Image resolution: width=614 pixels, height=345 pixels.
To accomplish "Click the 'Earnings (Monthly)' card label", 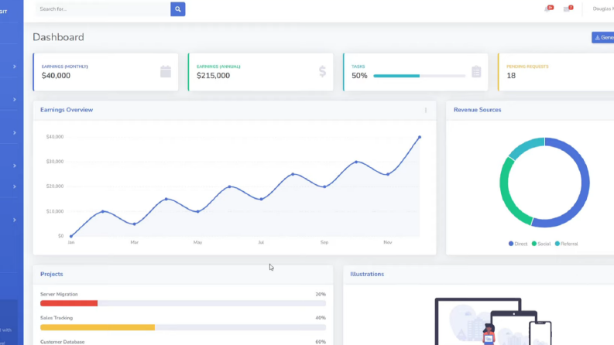I will pos(64,67).
